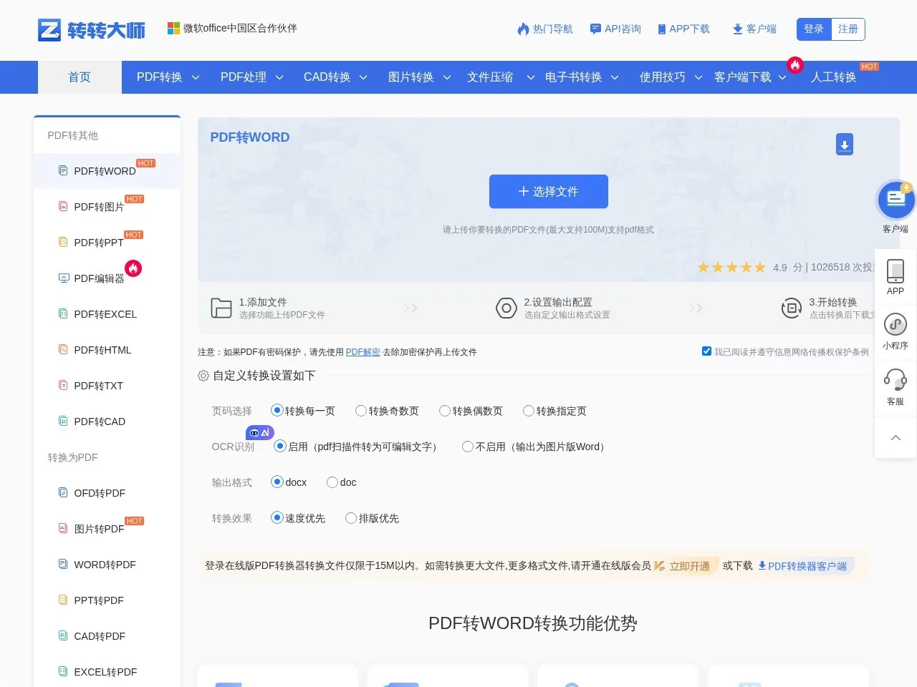The width and height of the screenshot is (917, 687).
Task: Click the AI badge near OCR识别
Action: [259, 432]
